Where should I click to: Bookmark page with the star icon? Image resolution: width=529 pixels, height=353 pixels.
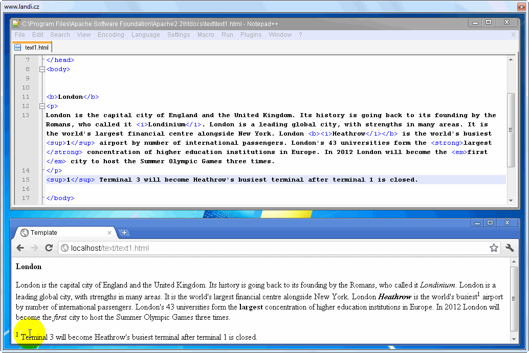[x=494, y=248]
